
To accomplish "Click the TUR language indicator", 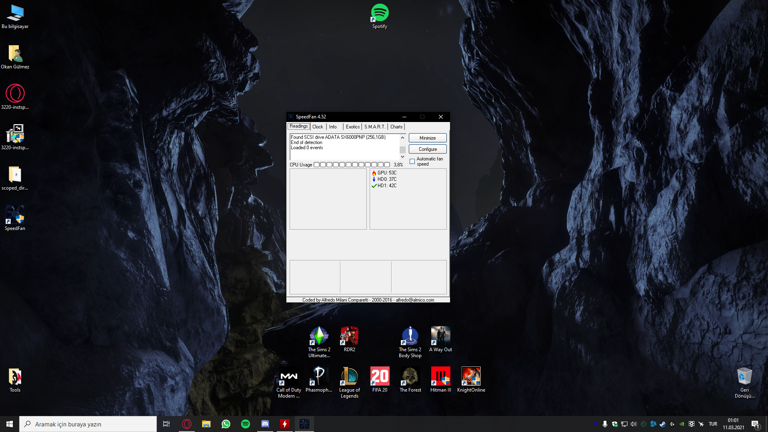I will 713,424.
